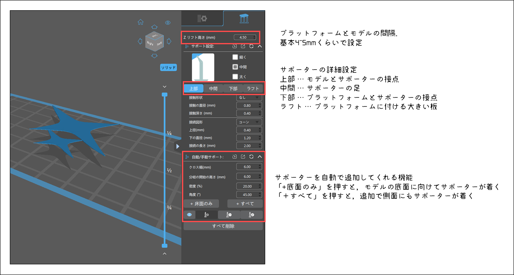This screenshot has width=514, height=275.
Task: Switch to the 上部 tab
Action: point(193,89)
